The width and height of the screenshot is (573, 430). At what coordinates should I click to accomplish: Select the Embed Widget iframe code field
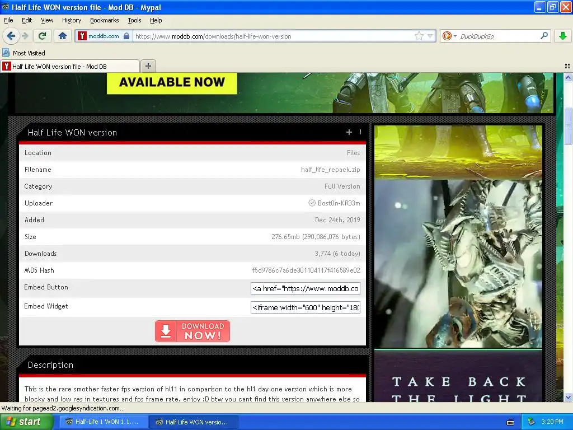click(x=306, y=307)
